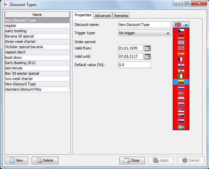
Task: Select the highlighted Lithuanian flag option
Action: pos(181,82)
